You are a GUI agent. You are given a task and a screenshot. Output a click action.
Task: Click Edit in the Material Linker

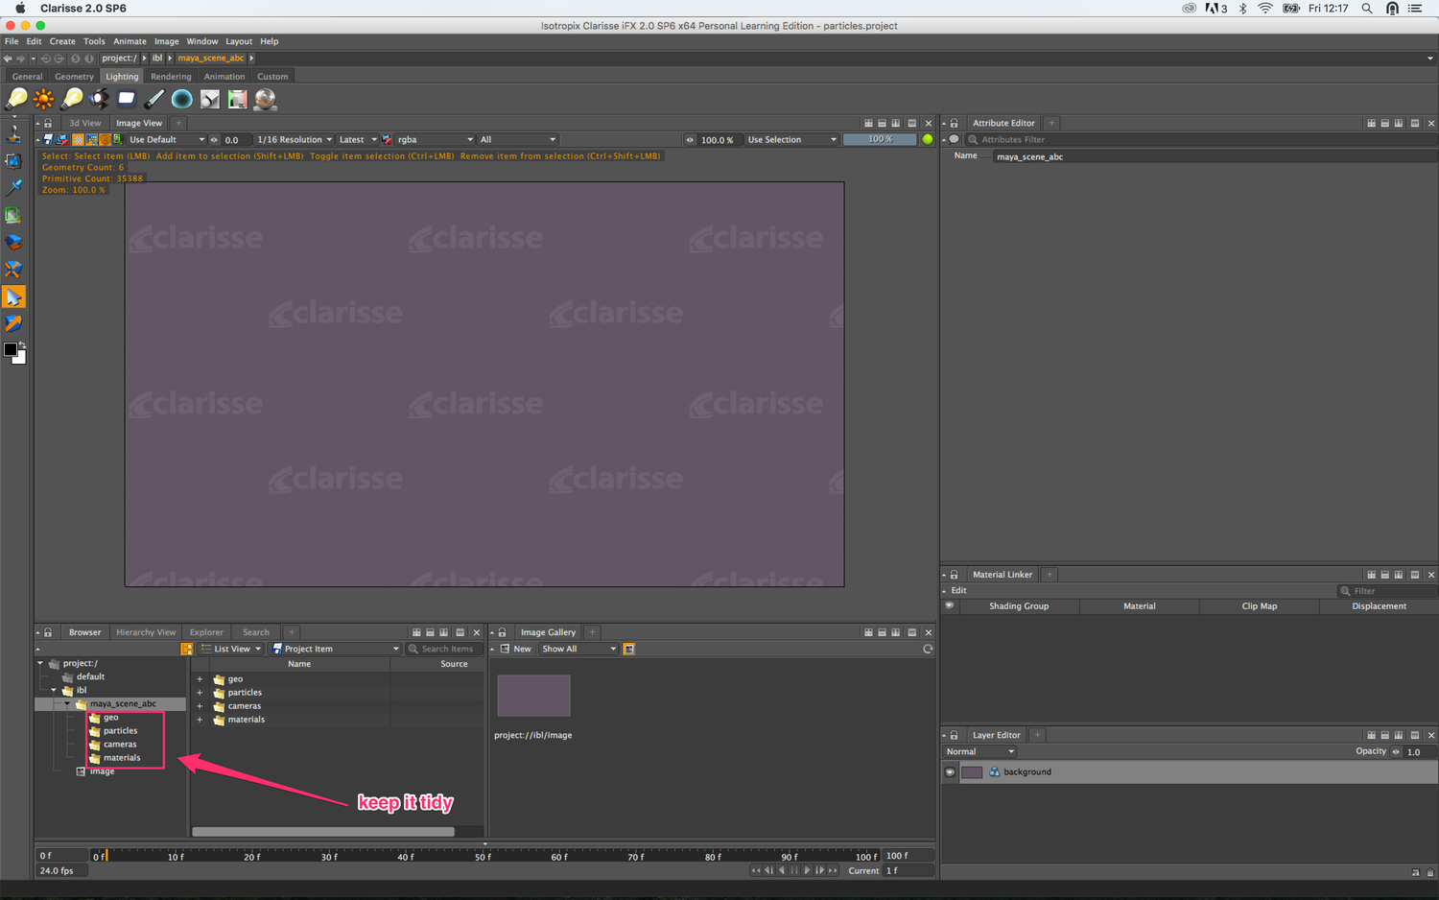[x=958, y=591]
